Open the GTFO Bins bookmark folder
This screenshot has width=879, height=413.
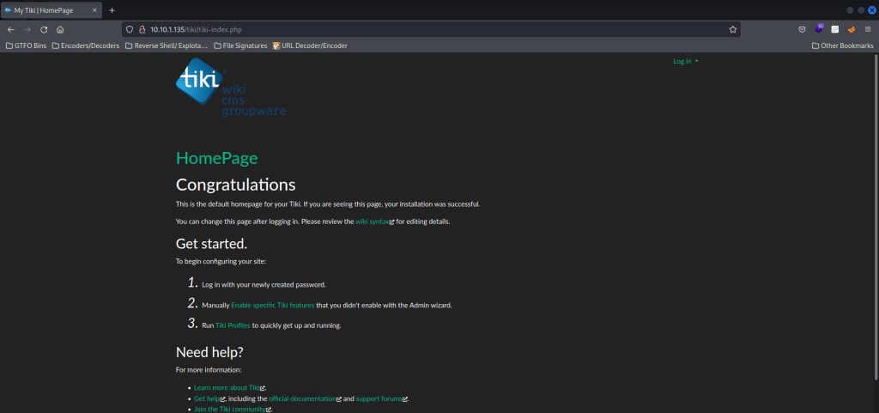click(x=26, y=46)
